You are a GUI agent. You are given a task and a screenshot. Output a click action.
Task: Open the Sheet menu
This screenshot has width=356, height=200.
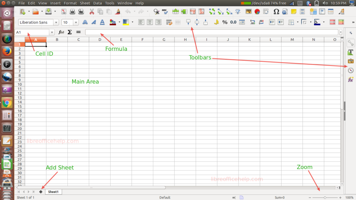pyautogui.click(x=85, y=3)
